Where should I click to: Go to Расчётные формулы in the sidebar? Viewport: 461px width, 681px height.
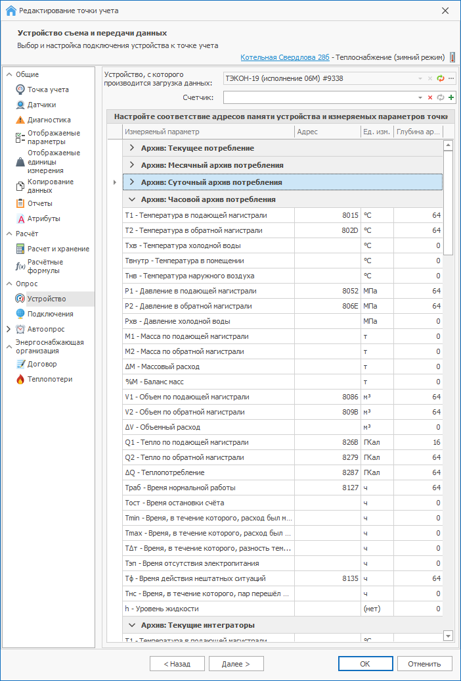(45, 266)
